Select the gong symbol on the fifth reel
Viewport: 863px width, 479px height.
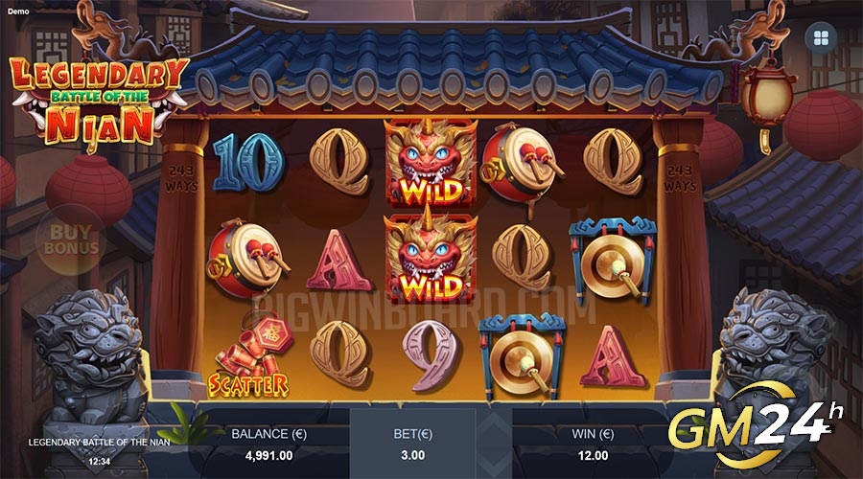coord(613,262)
